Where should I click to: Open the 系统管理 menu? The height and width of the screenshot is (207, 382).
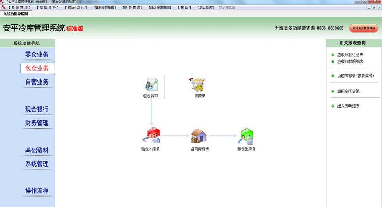[20, 7]
